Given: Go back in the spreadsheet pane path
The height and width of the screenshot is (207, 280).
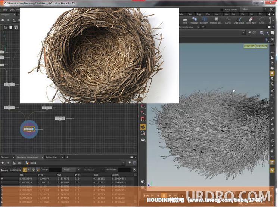Looking at the screenshot, I should click(3, 163).
